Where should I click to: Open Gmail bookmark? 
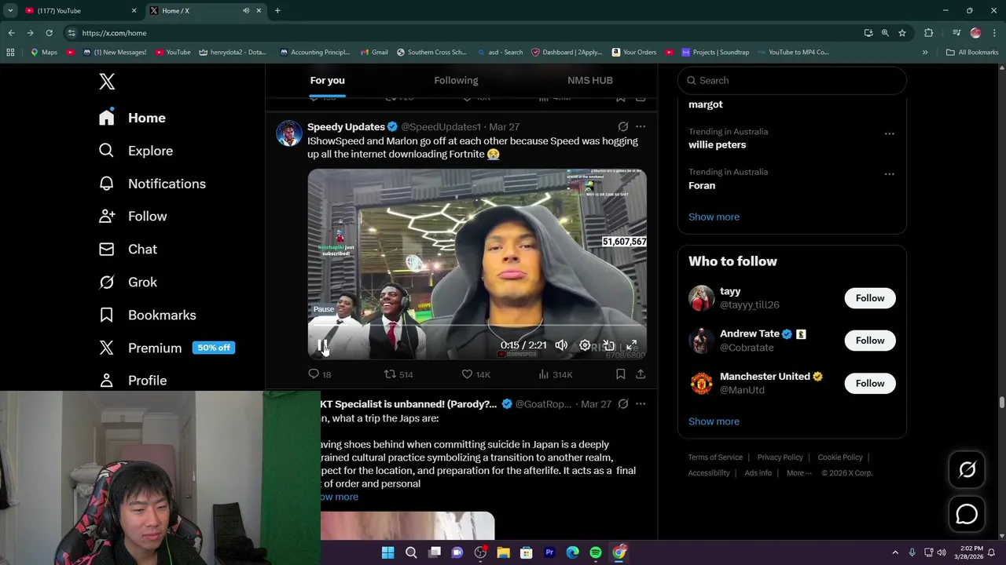374,53
